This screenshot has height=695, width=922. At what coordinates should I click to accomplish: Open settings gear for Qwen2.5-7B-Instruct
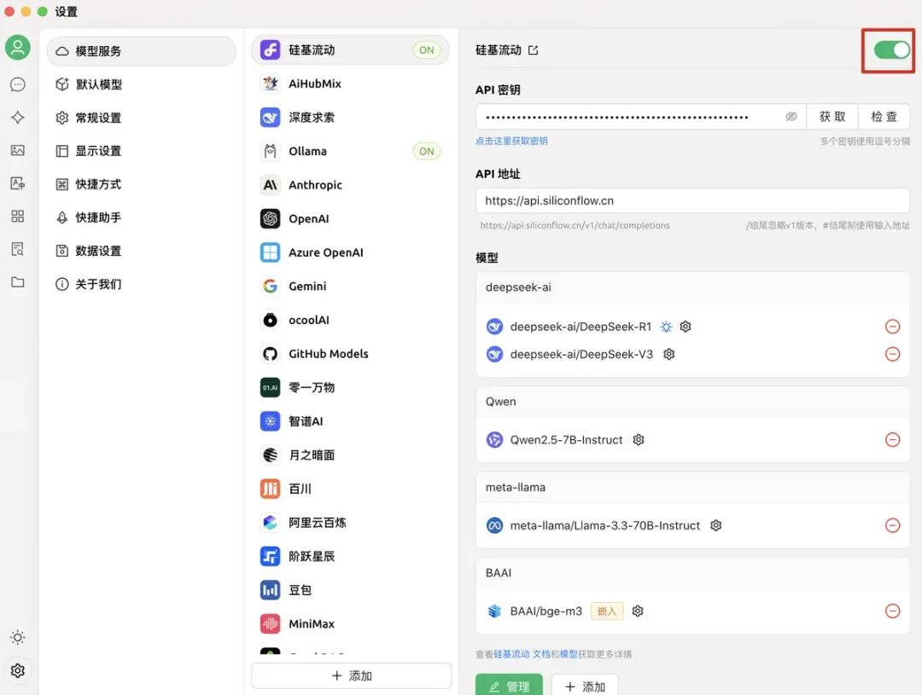639,440
